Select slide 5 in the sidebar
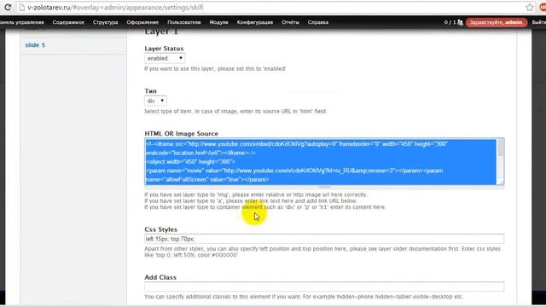The height and width of the screenshot is (307, 546). point(35,45)
